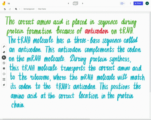Screen dimensions: 151x120
Task: Choose the Select arrow tool
Action: [4, 57]
